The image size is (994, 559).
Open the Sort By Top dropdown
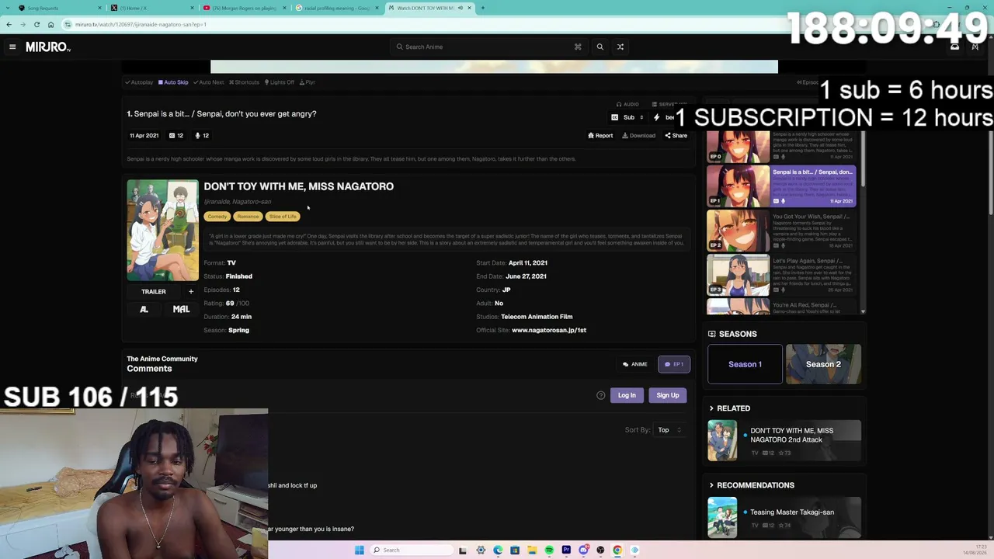pos(669,430)
